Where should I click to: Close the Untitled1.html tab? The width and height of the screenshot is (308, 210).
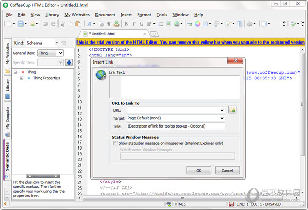pos(144,34)
